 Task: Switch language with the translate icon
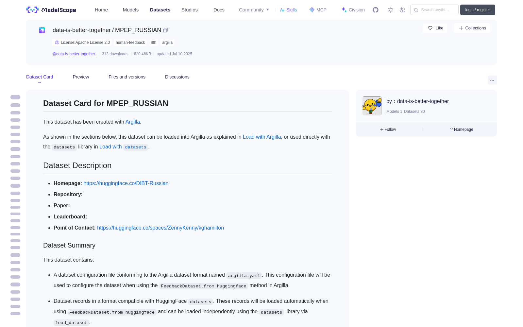402,10
